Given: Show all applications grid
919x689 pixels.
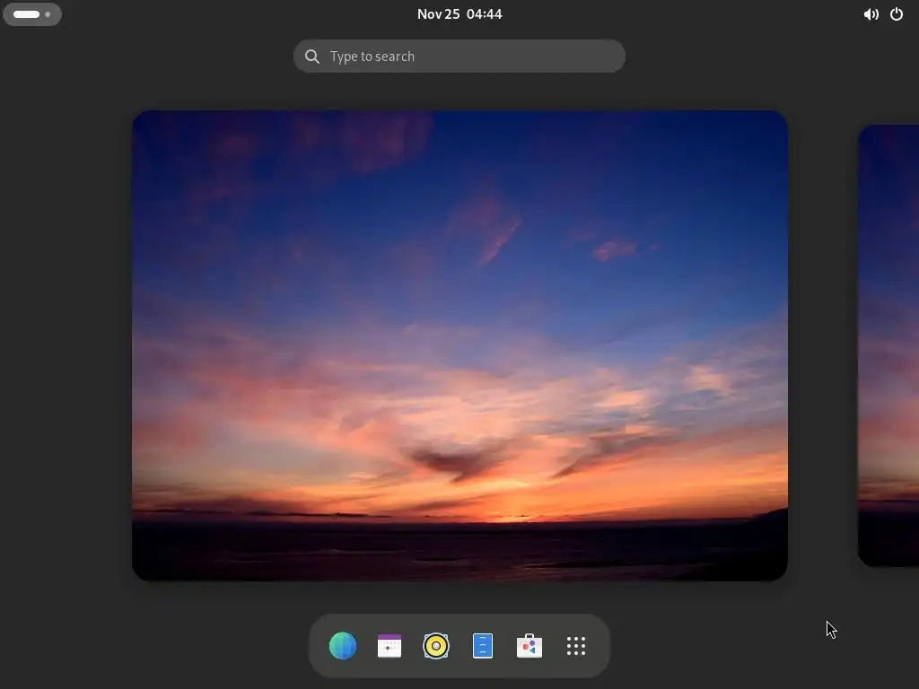Looking at the screenshot, I should click(576, 646).
